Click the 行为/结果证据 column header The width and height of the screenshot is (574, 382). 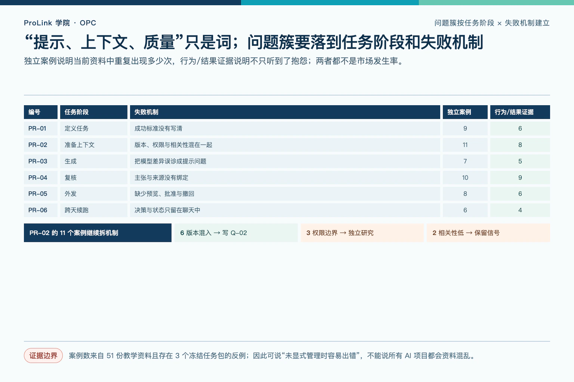click(x=520, y=112)
